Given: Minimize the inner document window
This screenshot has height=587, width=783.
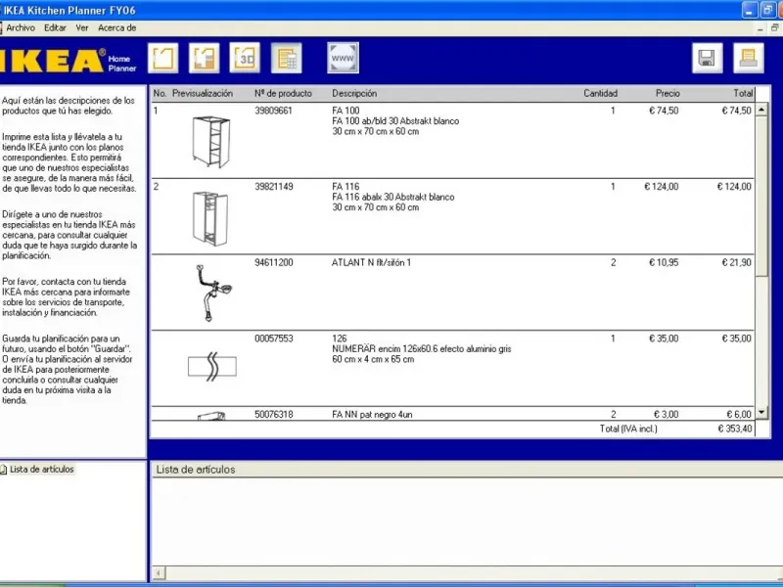Looking at the screenshot, I should tap(760, 28).
